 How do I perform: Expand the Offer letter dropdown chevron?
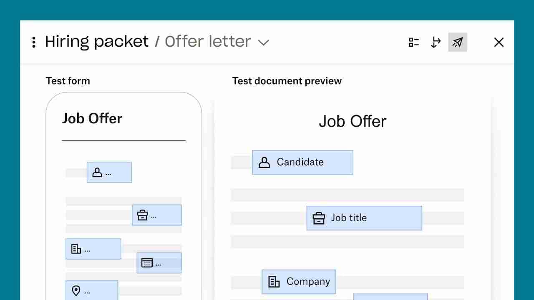[x=264, y=42]
